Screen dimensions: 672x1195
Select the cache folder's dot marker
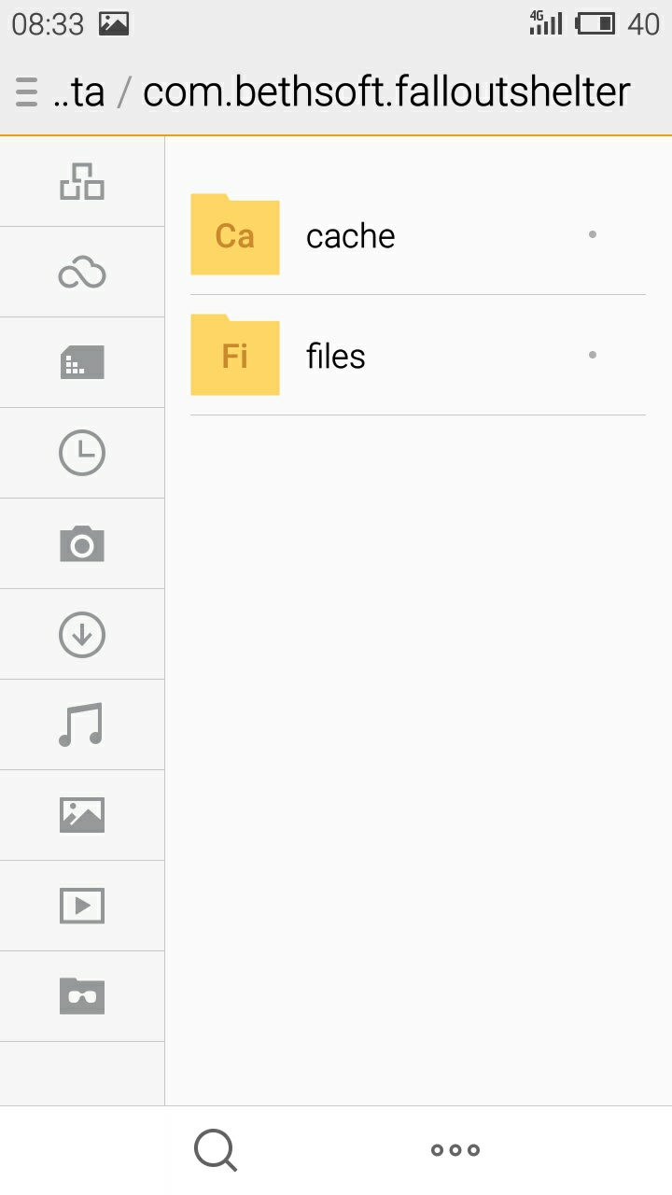tap(593, 234)
